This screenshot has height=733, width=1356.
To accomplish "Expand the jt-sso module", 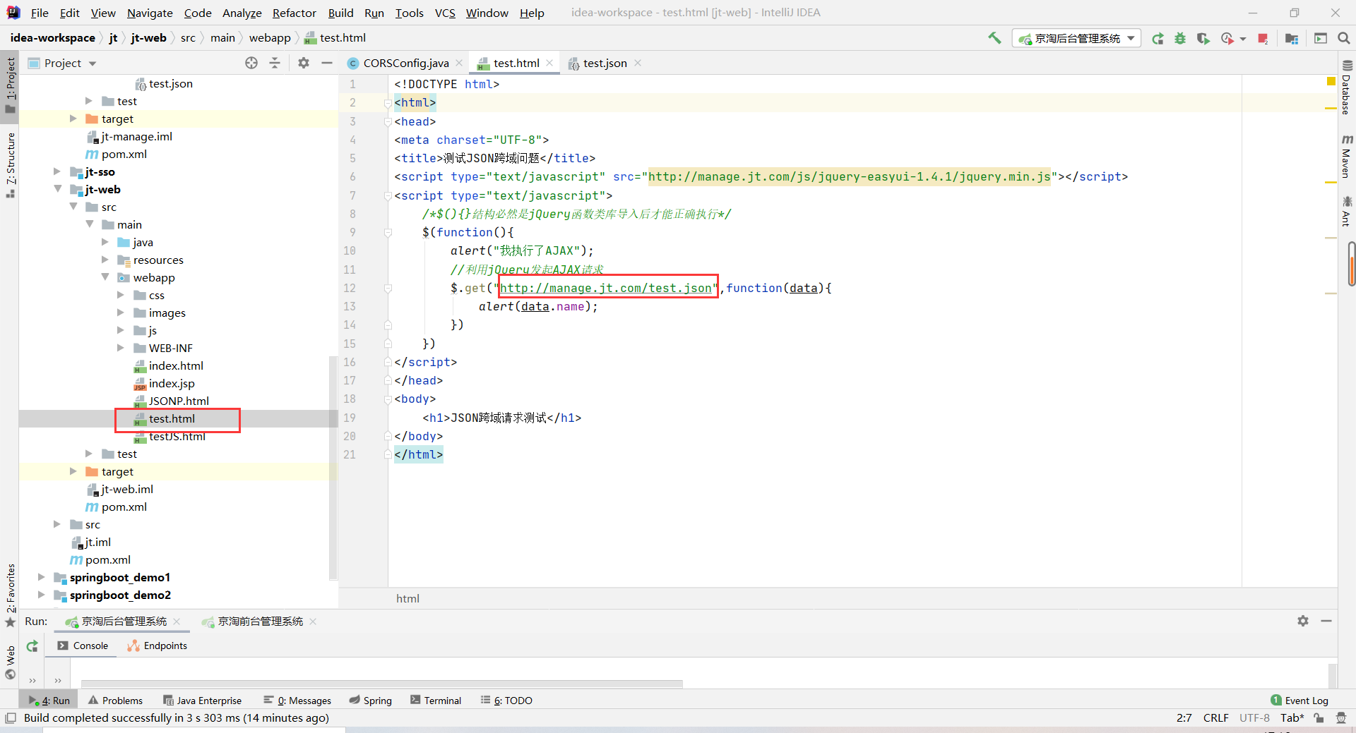I will 57,171.
